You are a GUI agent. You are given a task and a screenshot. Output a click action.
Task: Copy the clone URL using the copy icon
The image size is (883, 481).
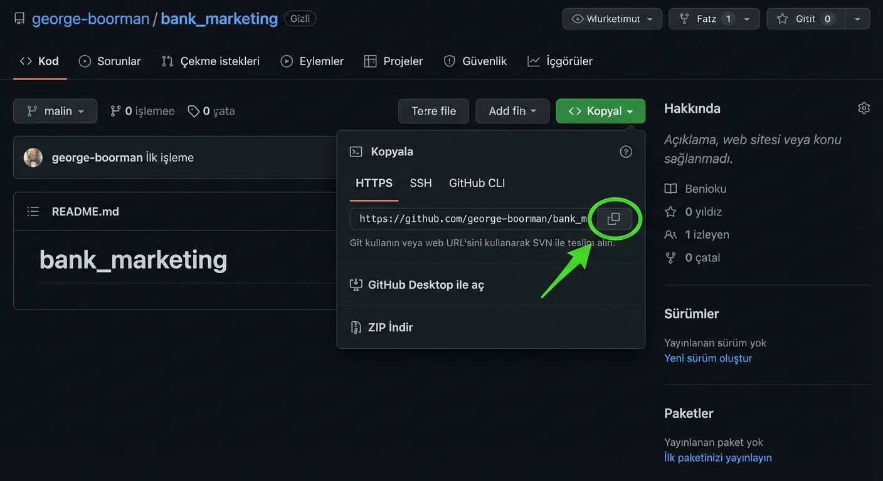(x=613, y=219)
